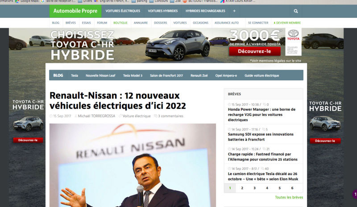Open Hybrides Rechargeables section
This screenshot has height=207, width=357.
(x=205, y=11)
